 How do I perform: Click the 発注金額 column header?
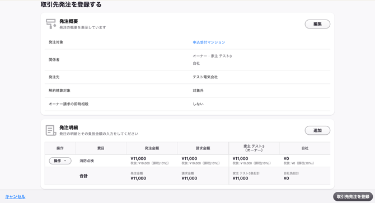(x=152, y=148)
